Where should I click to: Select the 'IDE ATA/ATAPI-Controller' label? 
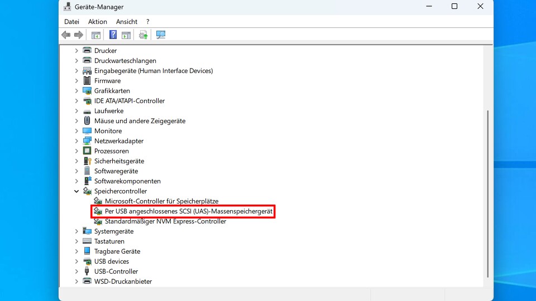[x=130, y=101]
